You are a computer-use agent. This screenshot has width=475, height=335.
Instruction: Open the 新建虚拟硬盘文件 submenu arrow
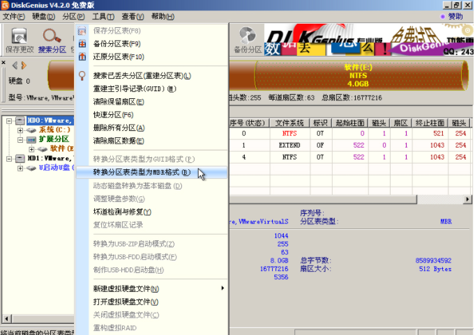coord(223,288)
